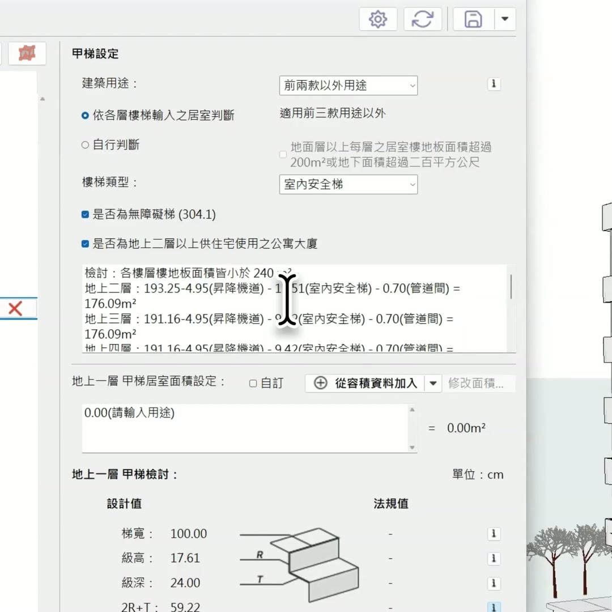Expand arrow next to 從容積資料加入
The image size is (612, 612).
pos(433,383)
